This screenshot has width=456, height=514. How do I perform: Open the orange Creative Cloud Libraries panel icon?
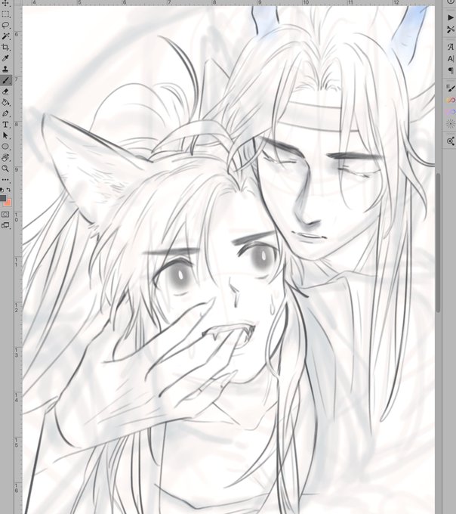[x=451, y=100]
